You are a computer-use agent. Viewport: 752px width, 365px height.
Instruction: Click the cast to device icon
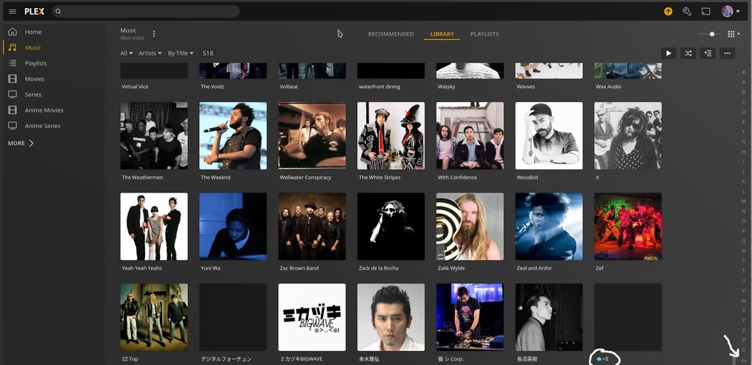tap(705, 12)
